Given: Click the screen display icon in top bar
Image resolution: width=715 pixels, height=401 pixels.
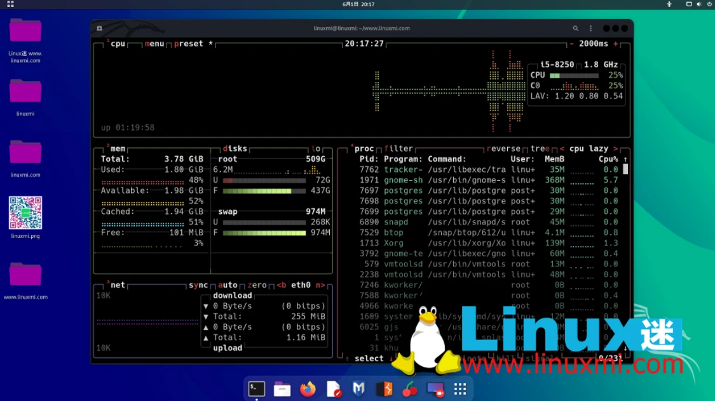Looking at the screenshot, I should [x=689, y=4].
